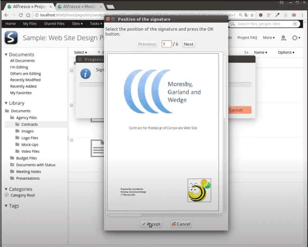Clear search with the X icon
Viewport: 308px width, 247px height.
coord(295,24)
